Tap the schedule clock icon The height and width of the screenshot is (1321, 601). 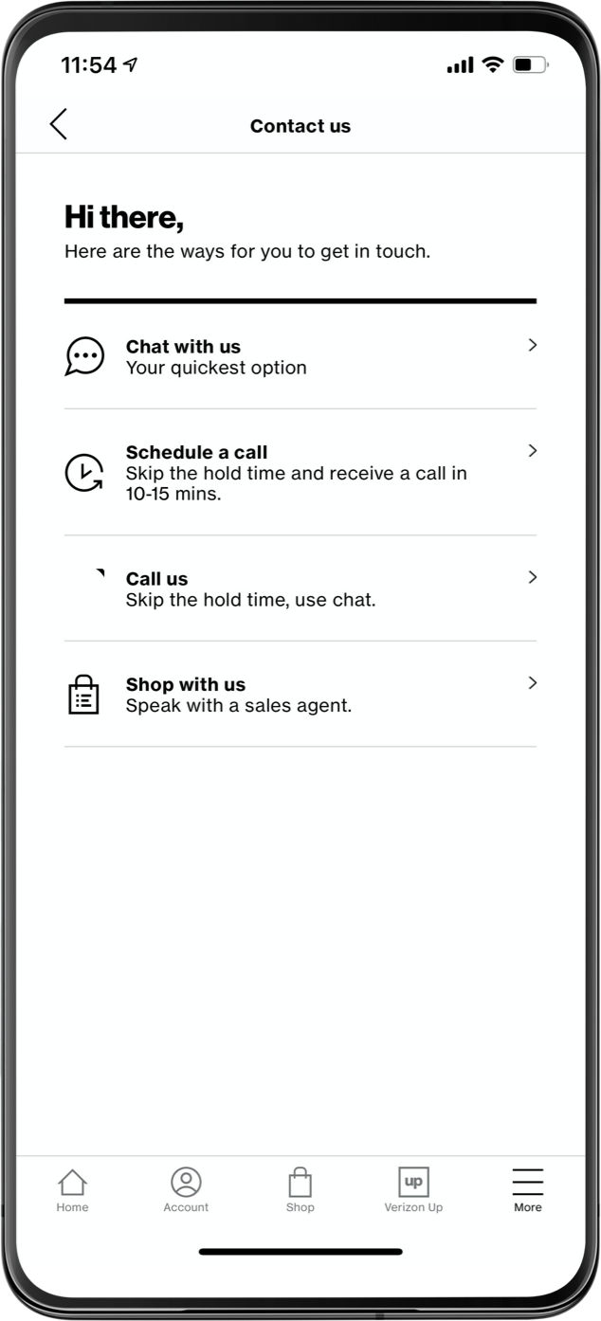(x=83, y=473)
